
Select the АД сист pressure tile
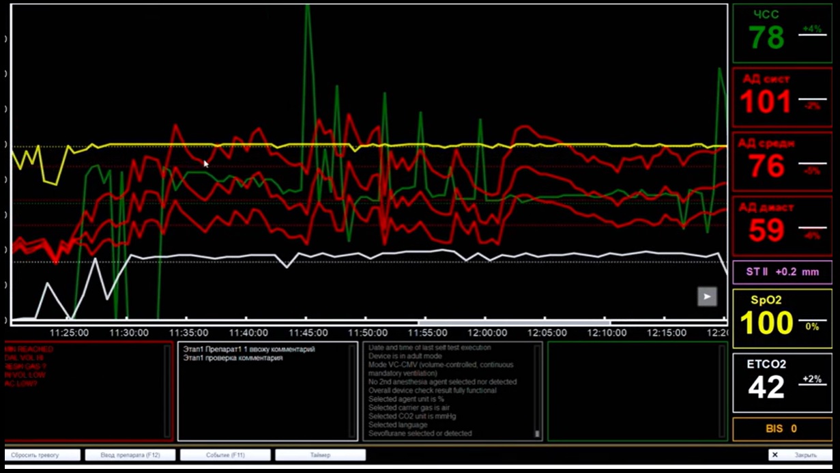pyautogui.click(x=782, y=97)
